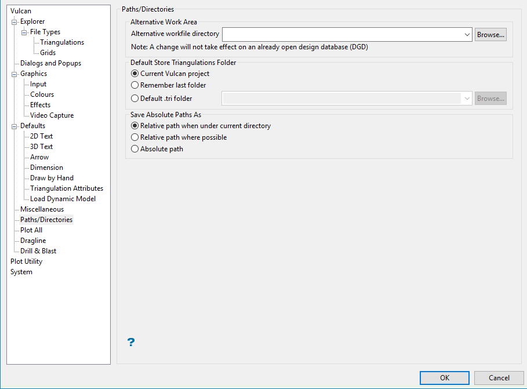The height and width of the screenshot is (389, 527).
Task: Open Colours preferences page
Action: [42, 94]
